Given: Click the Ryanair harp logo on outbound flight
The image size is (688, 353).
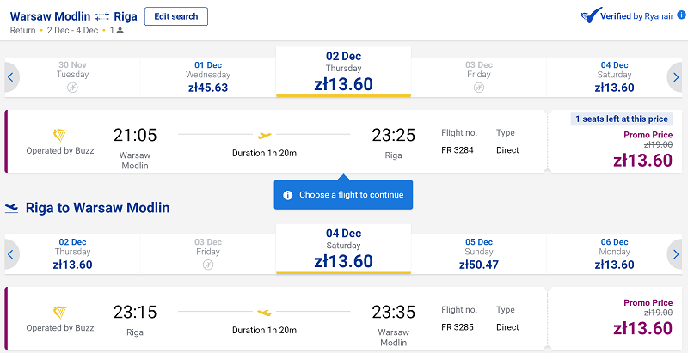Looking at the screenshot, I should [59, 136].
